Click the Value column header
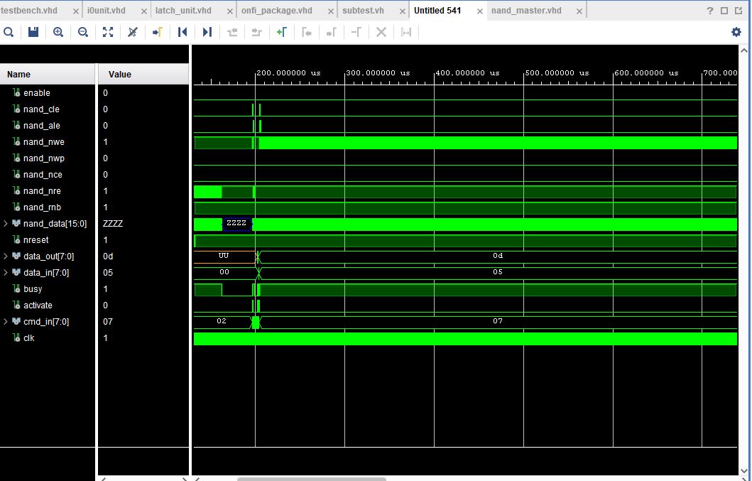 143,75
